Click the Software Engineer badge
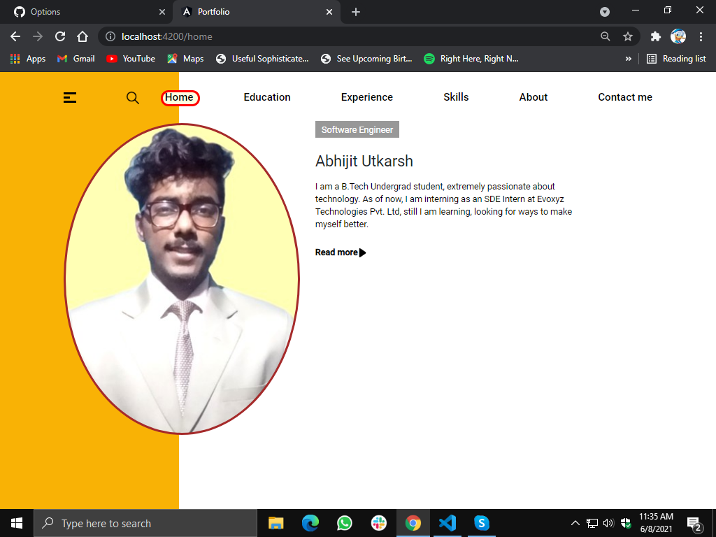The image size is (716, 537). coord(357,129)
